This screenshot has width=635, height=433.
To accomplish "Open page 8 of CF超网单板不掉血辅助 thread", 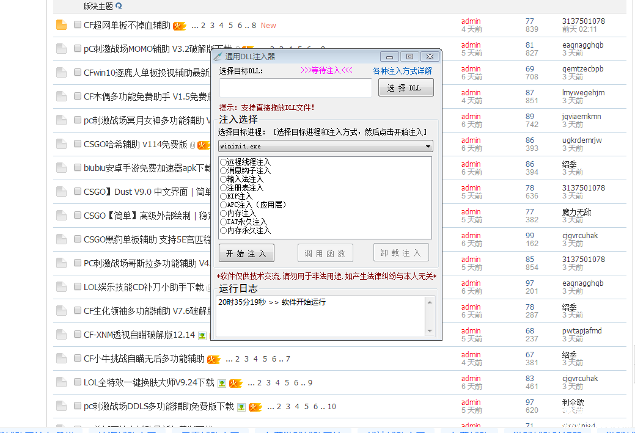I will pyautogui.click(x=254, y=26).
